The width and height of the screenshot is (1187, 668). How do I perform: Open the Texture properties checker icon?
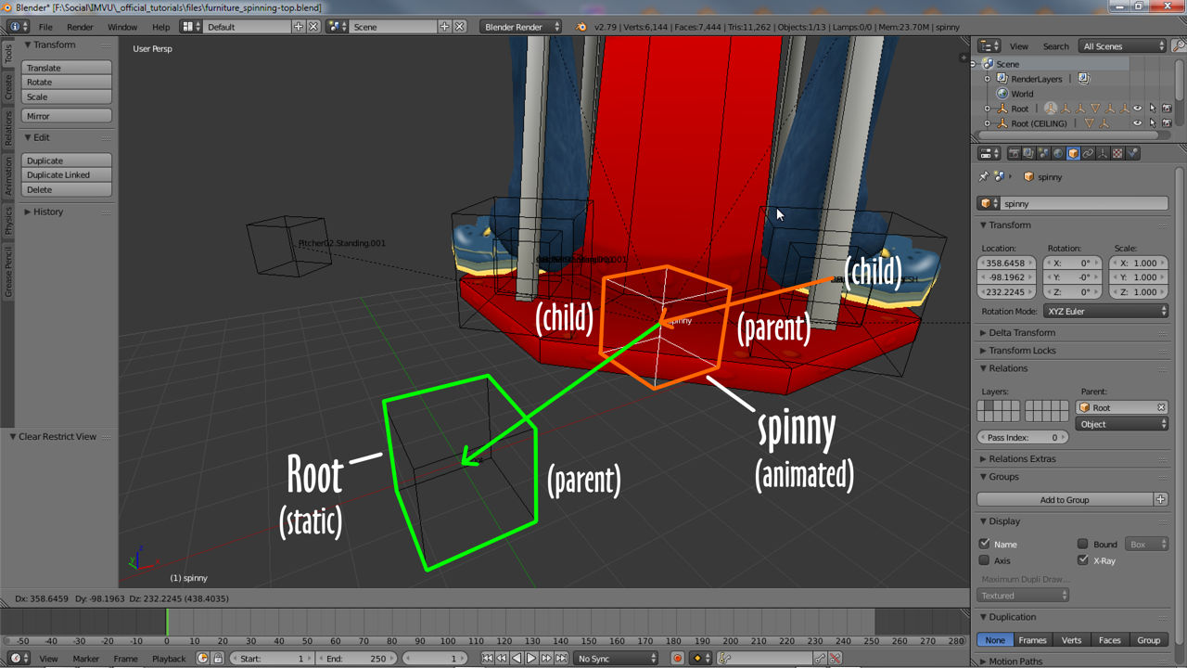coord(1117,153)
